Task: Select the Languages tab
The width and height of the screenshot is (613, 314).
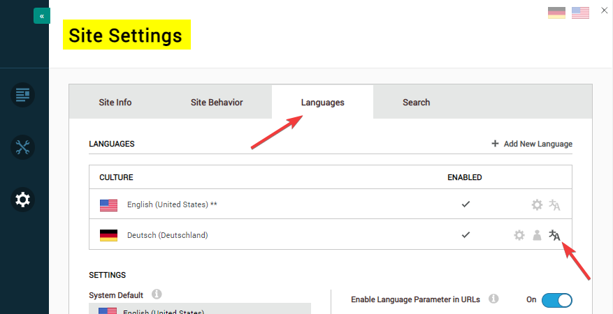Action: click(322, 103)
